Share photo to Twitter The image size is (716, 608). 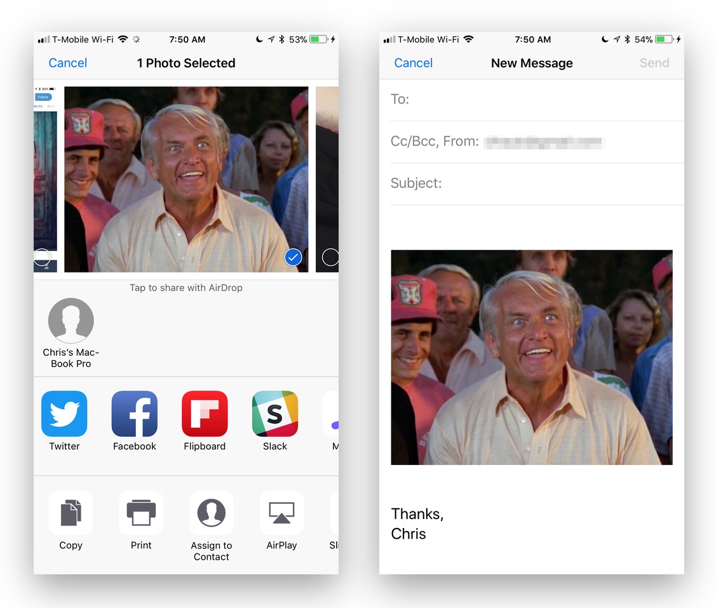pos(64,414)
